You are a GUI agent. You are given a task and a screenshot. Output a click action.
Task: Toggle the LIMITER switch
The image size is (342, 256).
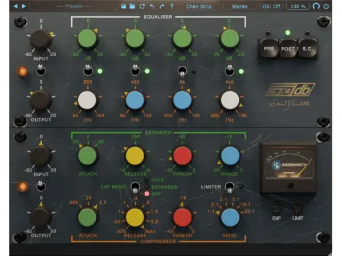[229, 187]
